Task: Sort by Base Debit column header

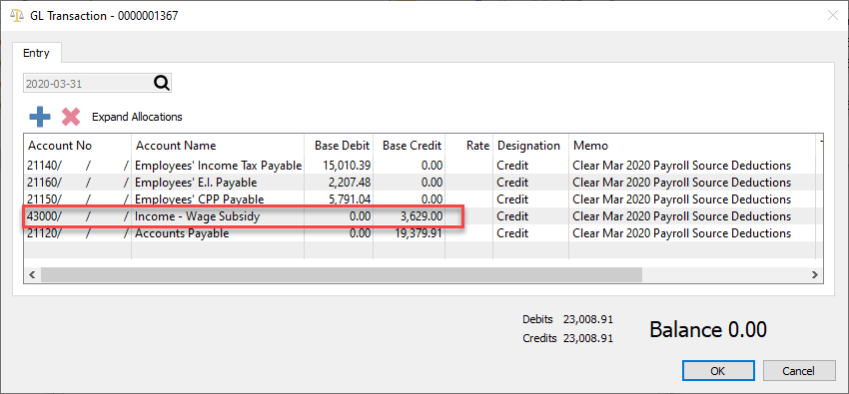Action: pyautogui.click(x=339, y=146)
